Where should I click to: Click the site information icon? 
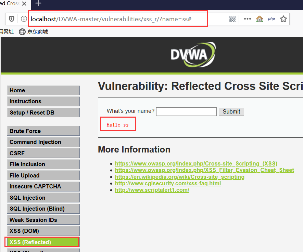[x=24, y=19]
